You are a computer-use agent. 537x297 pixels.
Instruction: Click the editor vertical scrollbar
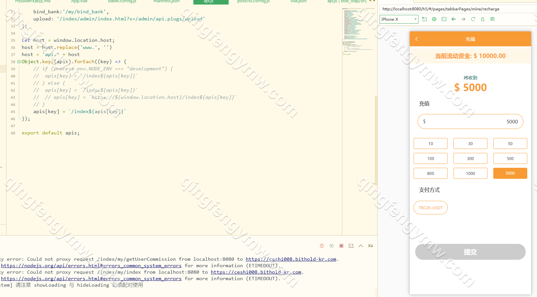pos(376,141)
